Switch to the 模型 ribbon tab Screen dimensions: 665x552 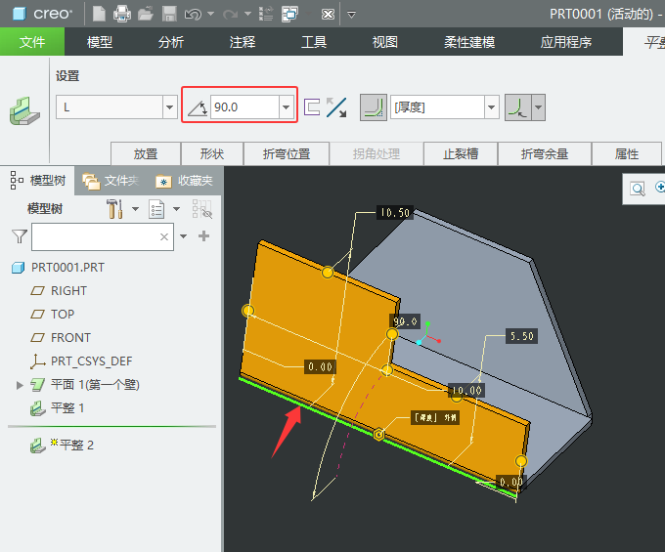click(x=100, y=42)
